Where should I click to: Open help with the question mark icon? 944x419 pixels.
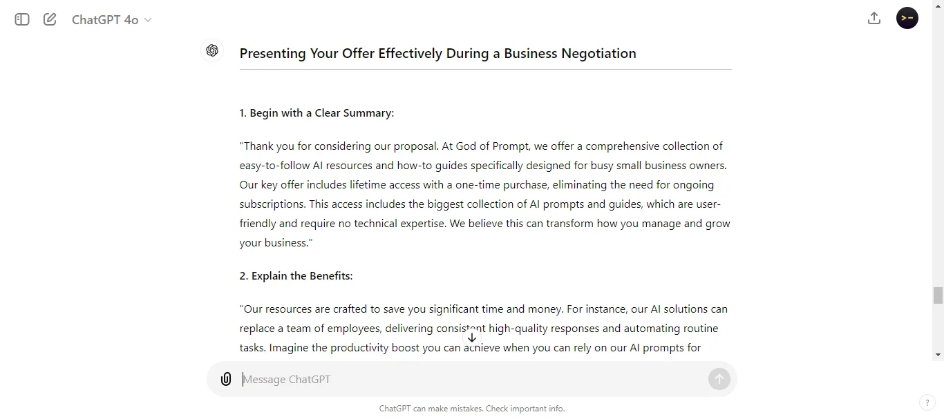click(x=927, y=402)
